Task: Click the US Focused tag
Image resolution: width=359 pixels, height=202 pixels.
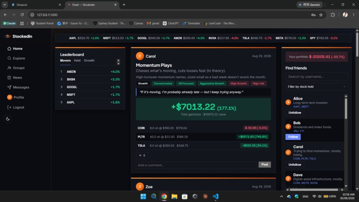Action: [186, 83]
